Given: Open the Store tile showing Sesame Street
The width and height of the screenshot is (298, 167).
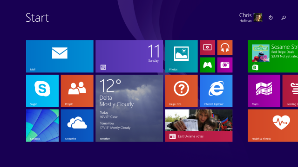Looking at the screenshot, I should pyautogui.click(x=273, y=56).
